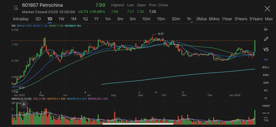Open the stock search list icon
This screenshot has width=276, height=127.
[16, 8]
